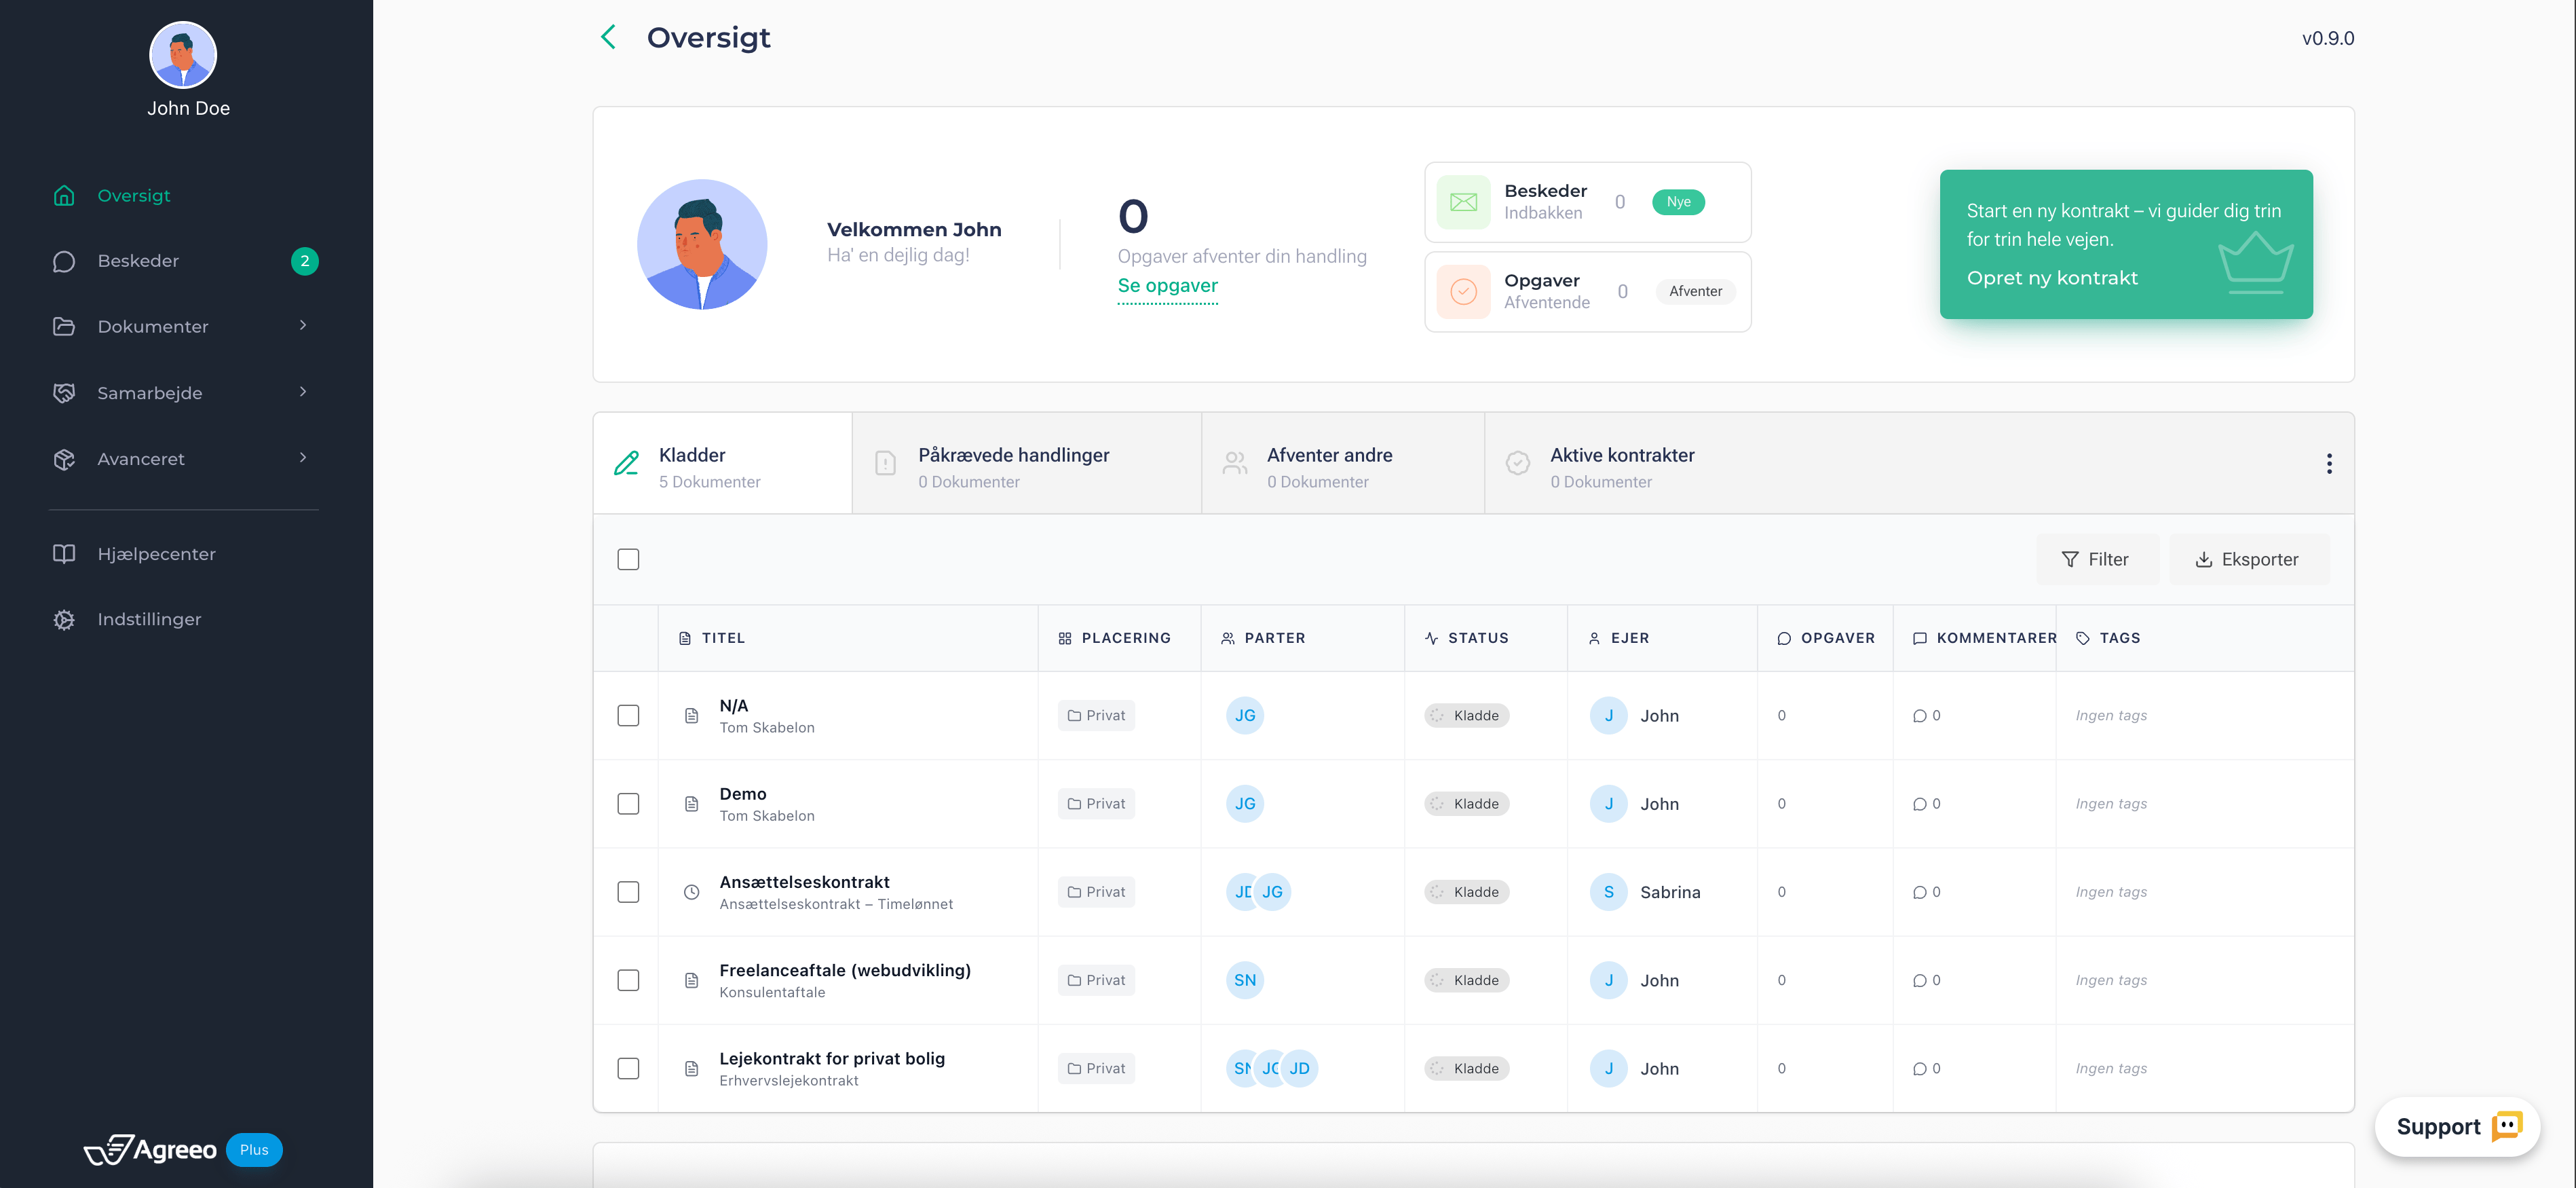Click the clock icon on Ansættelseskontrakt row
Screen dimensions: 2576x1188
coord(691,892)
